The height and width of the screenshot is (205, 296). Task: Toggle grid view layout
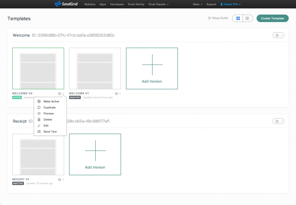(x=238, y=18)
